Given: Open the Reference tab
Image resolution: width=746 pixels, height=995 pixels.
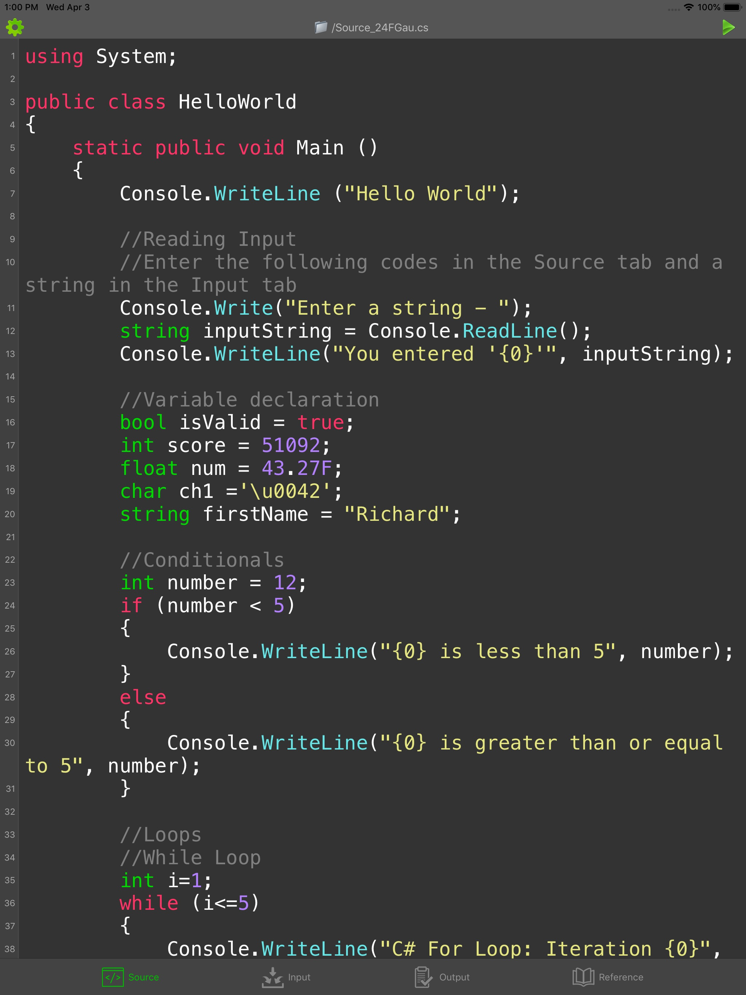Looking at the screenshot, I should pyautogui.click(x=620, y=977).
